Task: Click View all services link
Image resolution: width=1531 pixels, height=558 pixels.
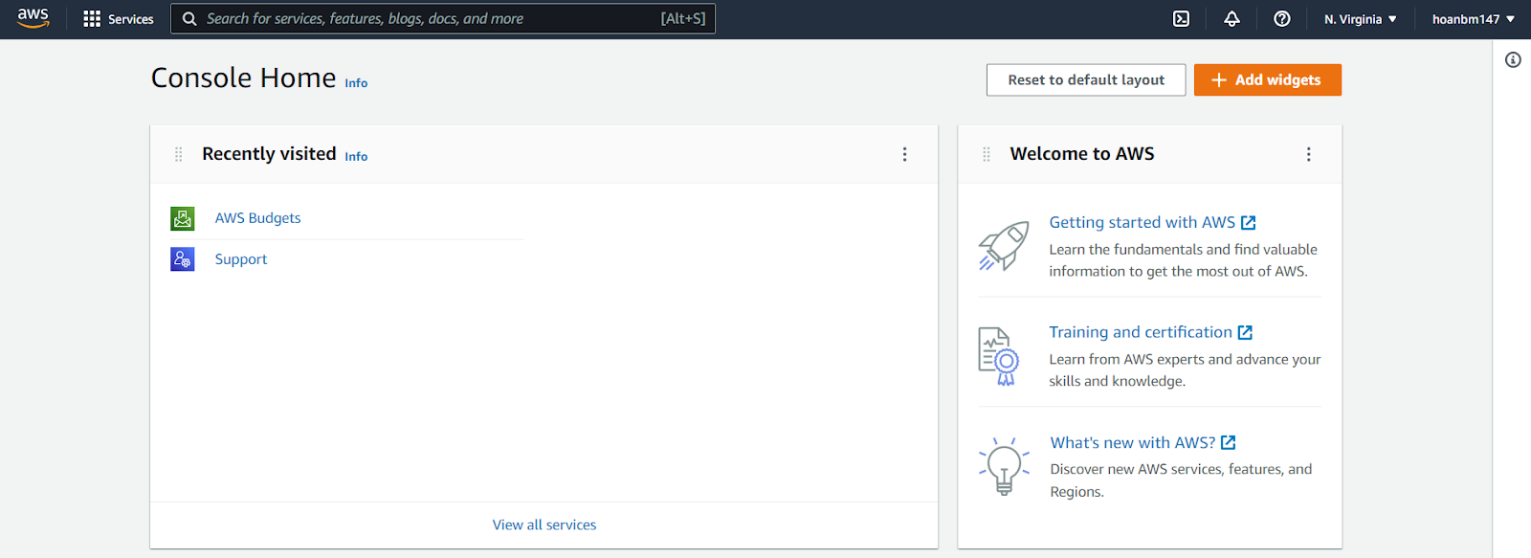Action: pyautogui.click(x=544, y=525)
